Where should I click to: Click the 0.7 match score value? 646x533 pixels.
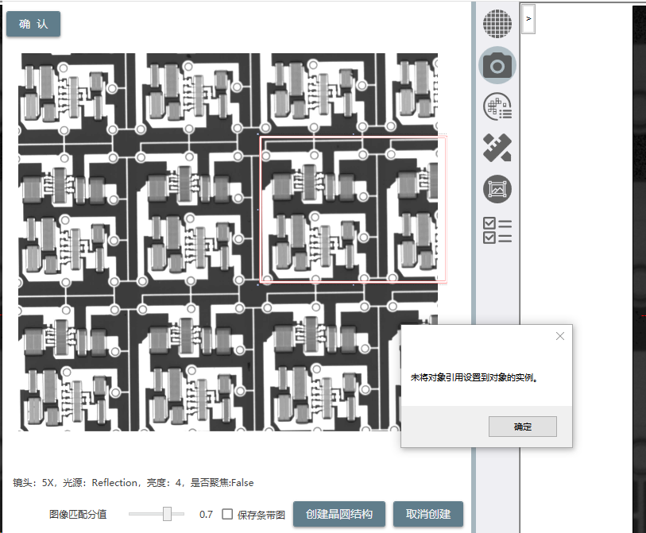206,515
